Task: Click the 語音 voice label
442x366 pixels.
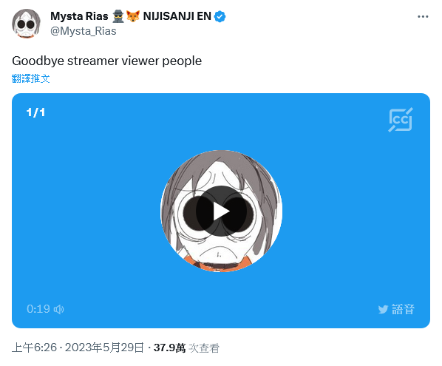Action: (x=403, y=309)
